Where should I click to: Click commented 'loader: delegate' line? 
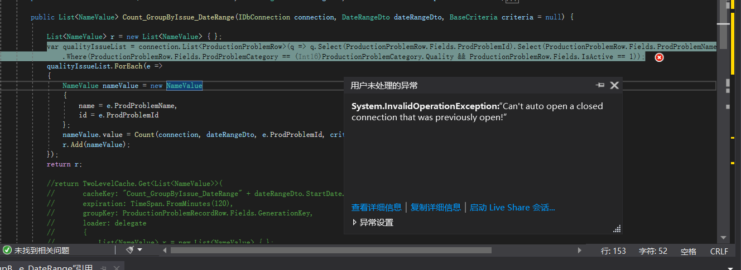(96, 223)
